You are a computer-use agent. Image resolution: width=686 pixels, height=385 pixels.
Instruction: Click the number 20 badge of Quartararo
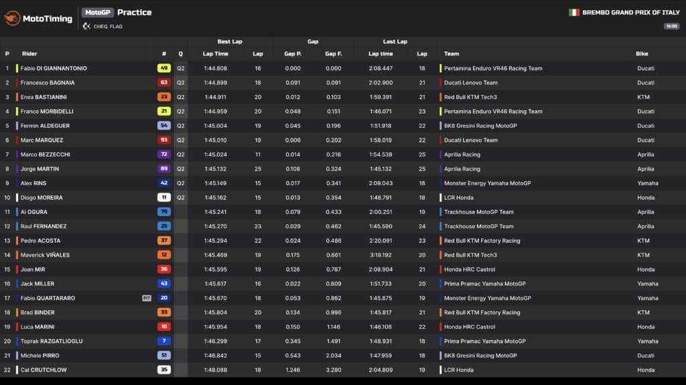point(164,298)
